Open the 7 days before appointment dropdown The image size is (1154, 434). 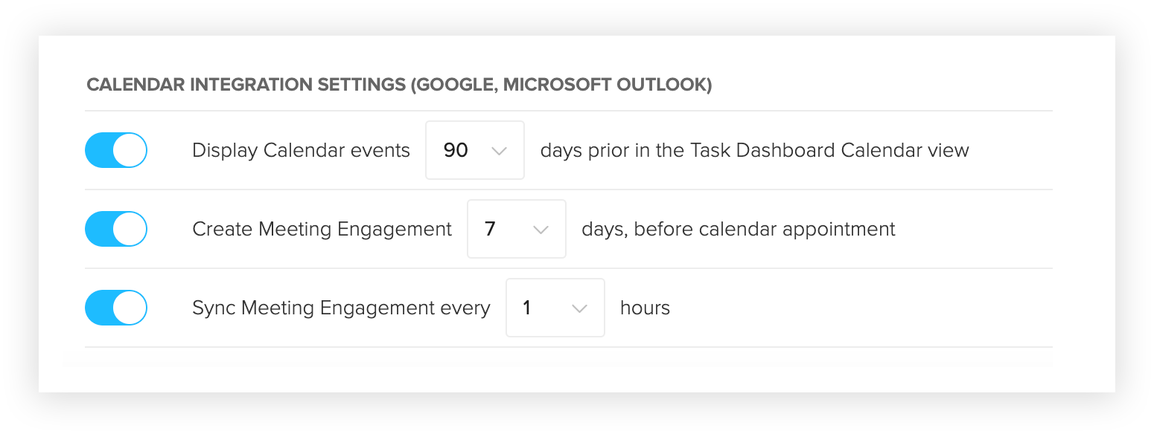coord(517,229)
